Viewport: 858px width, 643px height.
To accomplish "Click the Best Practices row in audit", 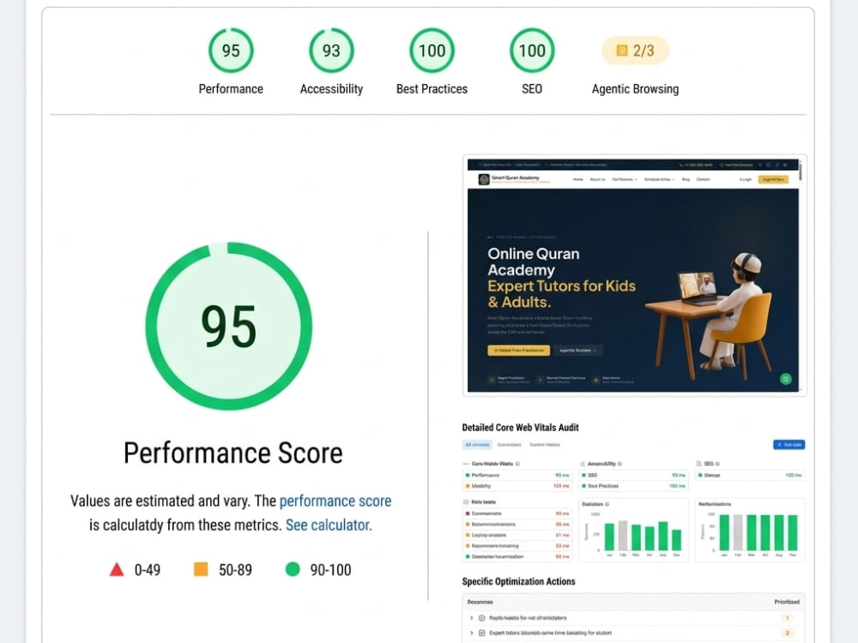I will [633, 485].
